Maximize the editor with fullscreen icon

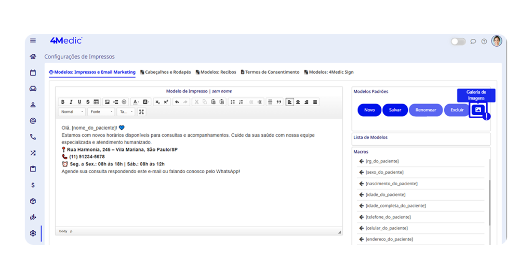[141, 112]
